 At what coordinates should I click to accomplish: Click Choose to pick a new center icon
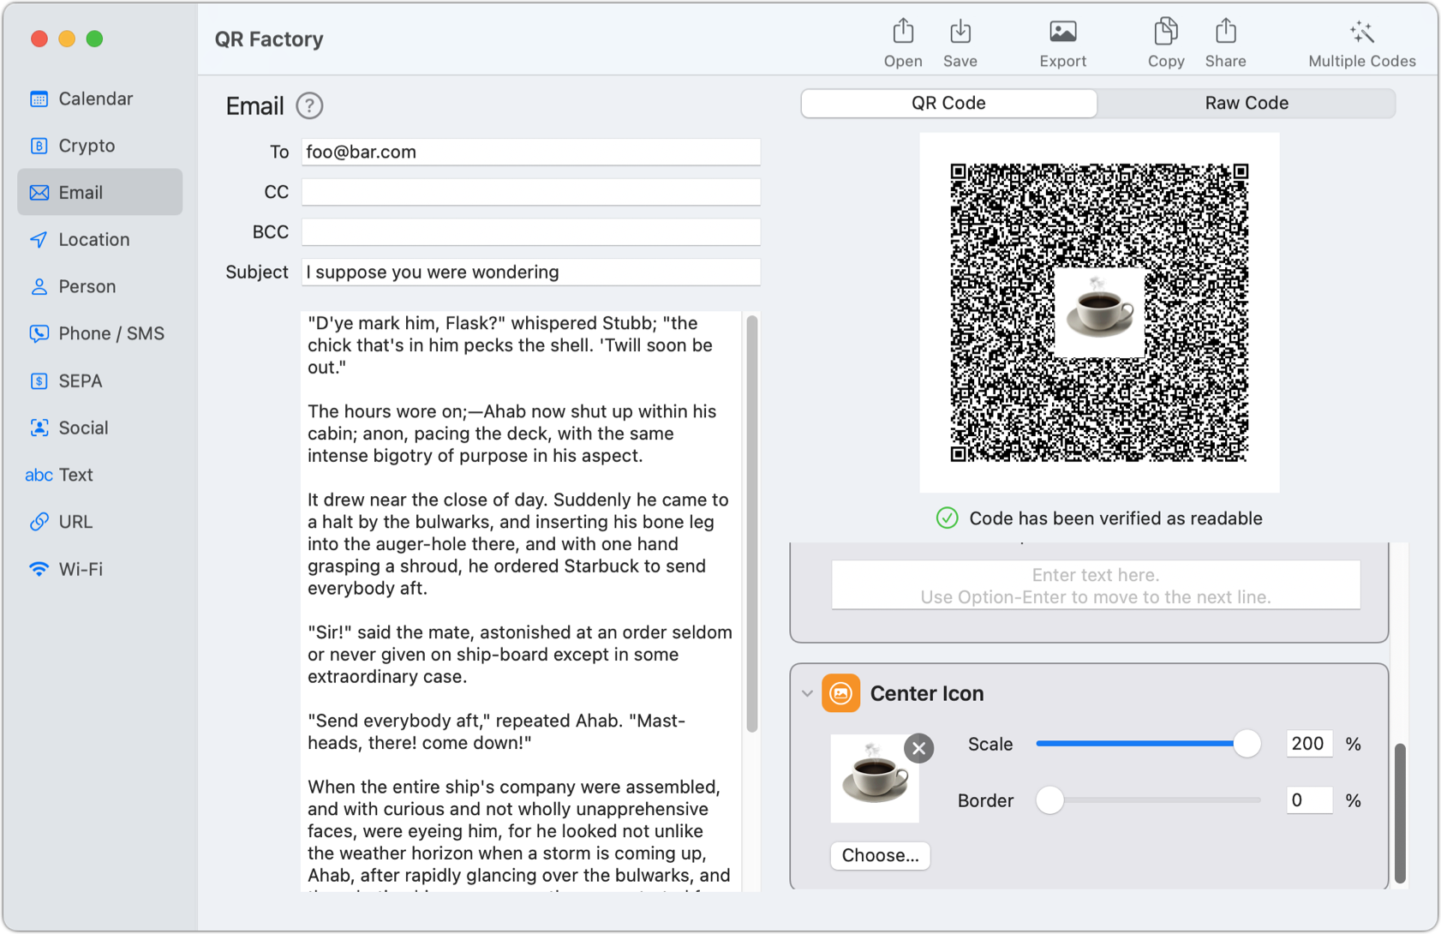pyautogui.click(x=880, y=855)
